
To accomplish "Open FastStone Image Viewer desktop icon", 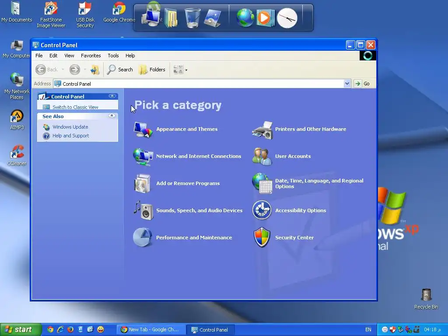I will click(x=51, y=14).
